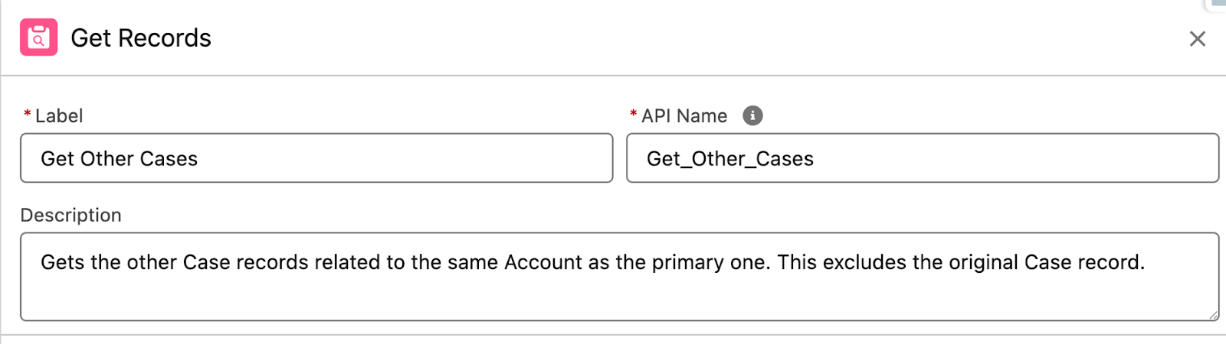The height and width of the screenshot is (344, 1226).
Task: Close the Get Records panel
Action: pos(1197,39)
